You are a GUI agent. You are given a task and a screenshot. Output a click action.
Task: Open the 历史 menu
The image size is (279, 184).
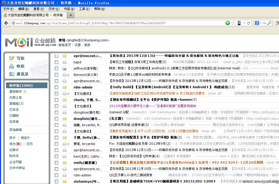(x=54, y=9)
